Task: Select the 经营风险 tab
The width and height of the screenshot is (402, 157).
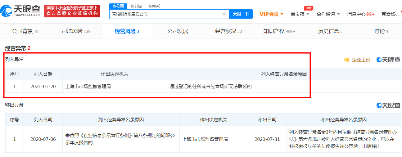Action: tap(127, 31)
